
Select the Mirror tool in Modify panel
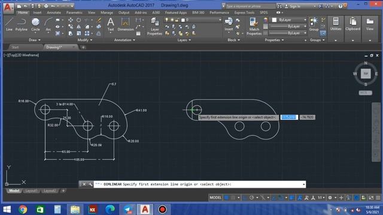point(78,26)
